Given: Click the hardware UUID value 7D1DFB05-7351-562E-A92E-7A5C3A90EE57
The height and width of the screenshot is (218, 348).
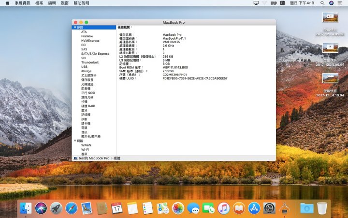Looking at the screenshot, I should [195, 78].
